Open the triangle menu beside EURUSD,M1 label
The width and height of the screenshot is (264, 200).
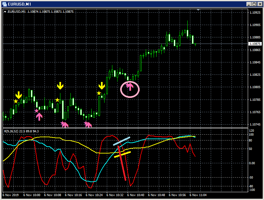coord(5,12)
